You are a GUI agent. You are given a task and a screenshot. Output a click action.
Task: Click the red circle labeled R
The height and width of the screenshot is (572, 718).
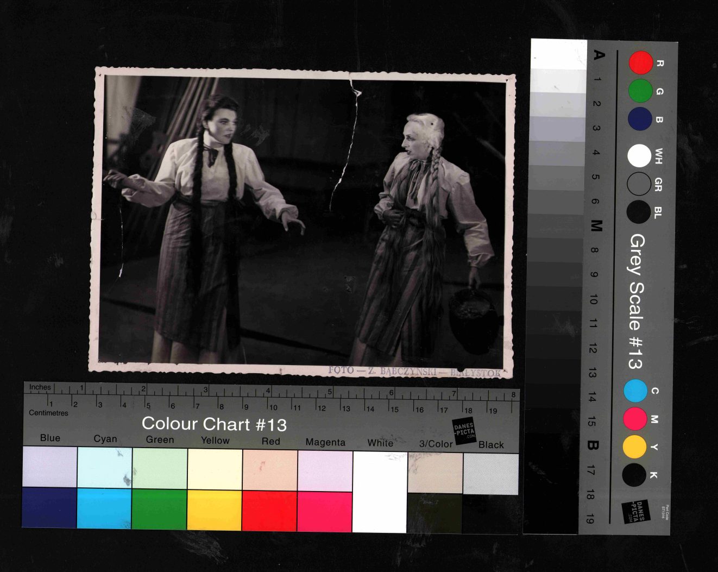[x=640, y=62]
